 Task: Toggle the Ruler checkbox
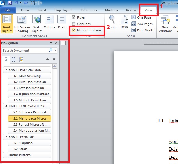click(x=74, y=17)
